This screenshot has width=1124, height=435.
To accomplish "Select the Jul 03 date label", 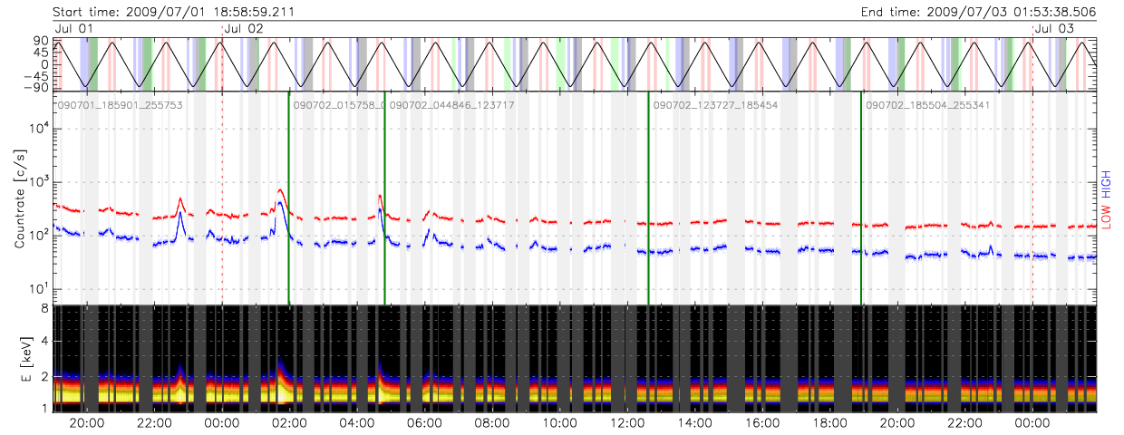I will [x=1054, y=29].
